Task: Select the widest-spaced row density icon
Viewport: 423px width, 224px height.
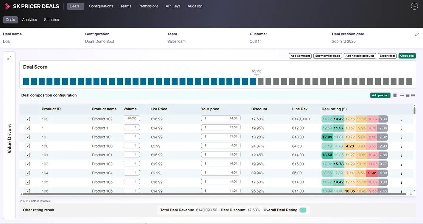Action: 402,95
